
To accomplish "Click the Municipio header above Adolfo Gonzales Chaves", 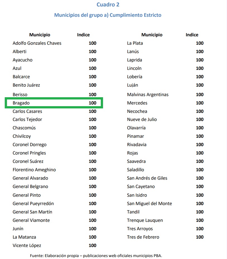I will [x=40, y=35].
